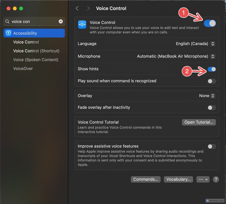Select the Accessibility sidebar row
226x204 pixels.
(34, 33)
